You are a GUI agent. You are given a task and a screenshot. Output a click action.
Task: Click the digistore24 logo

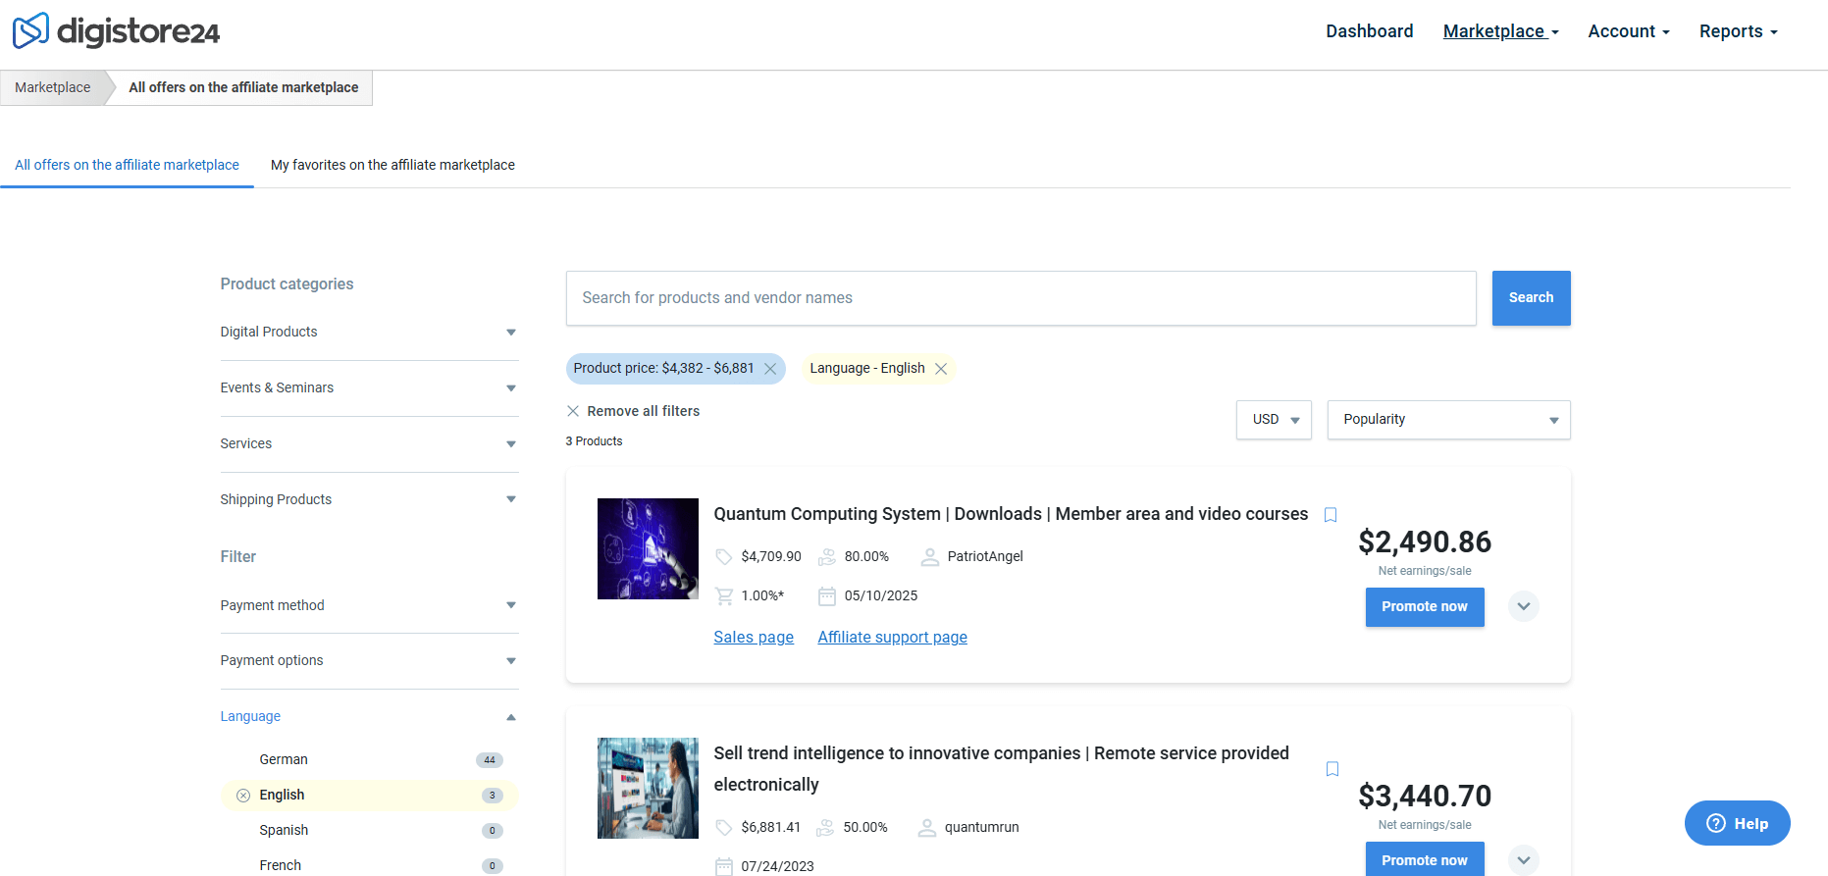(x=116, y=31)
